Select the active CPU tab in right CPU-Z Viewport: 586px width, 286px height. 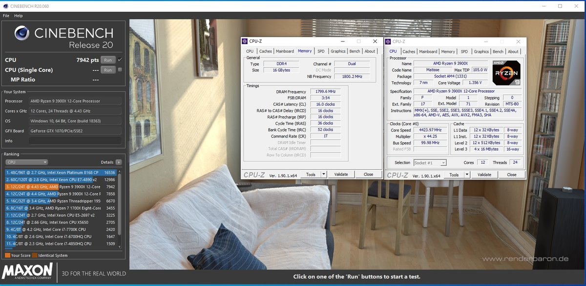coord(393,51)
